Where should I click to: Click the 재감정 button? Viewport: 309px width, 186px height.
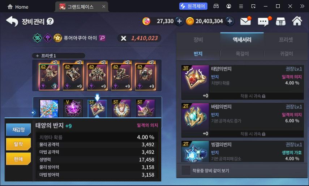18,130
